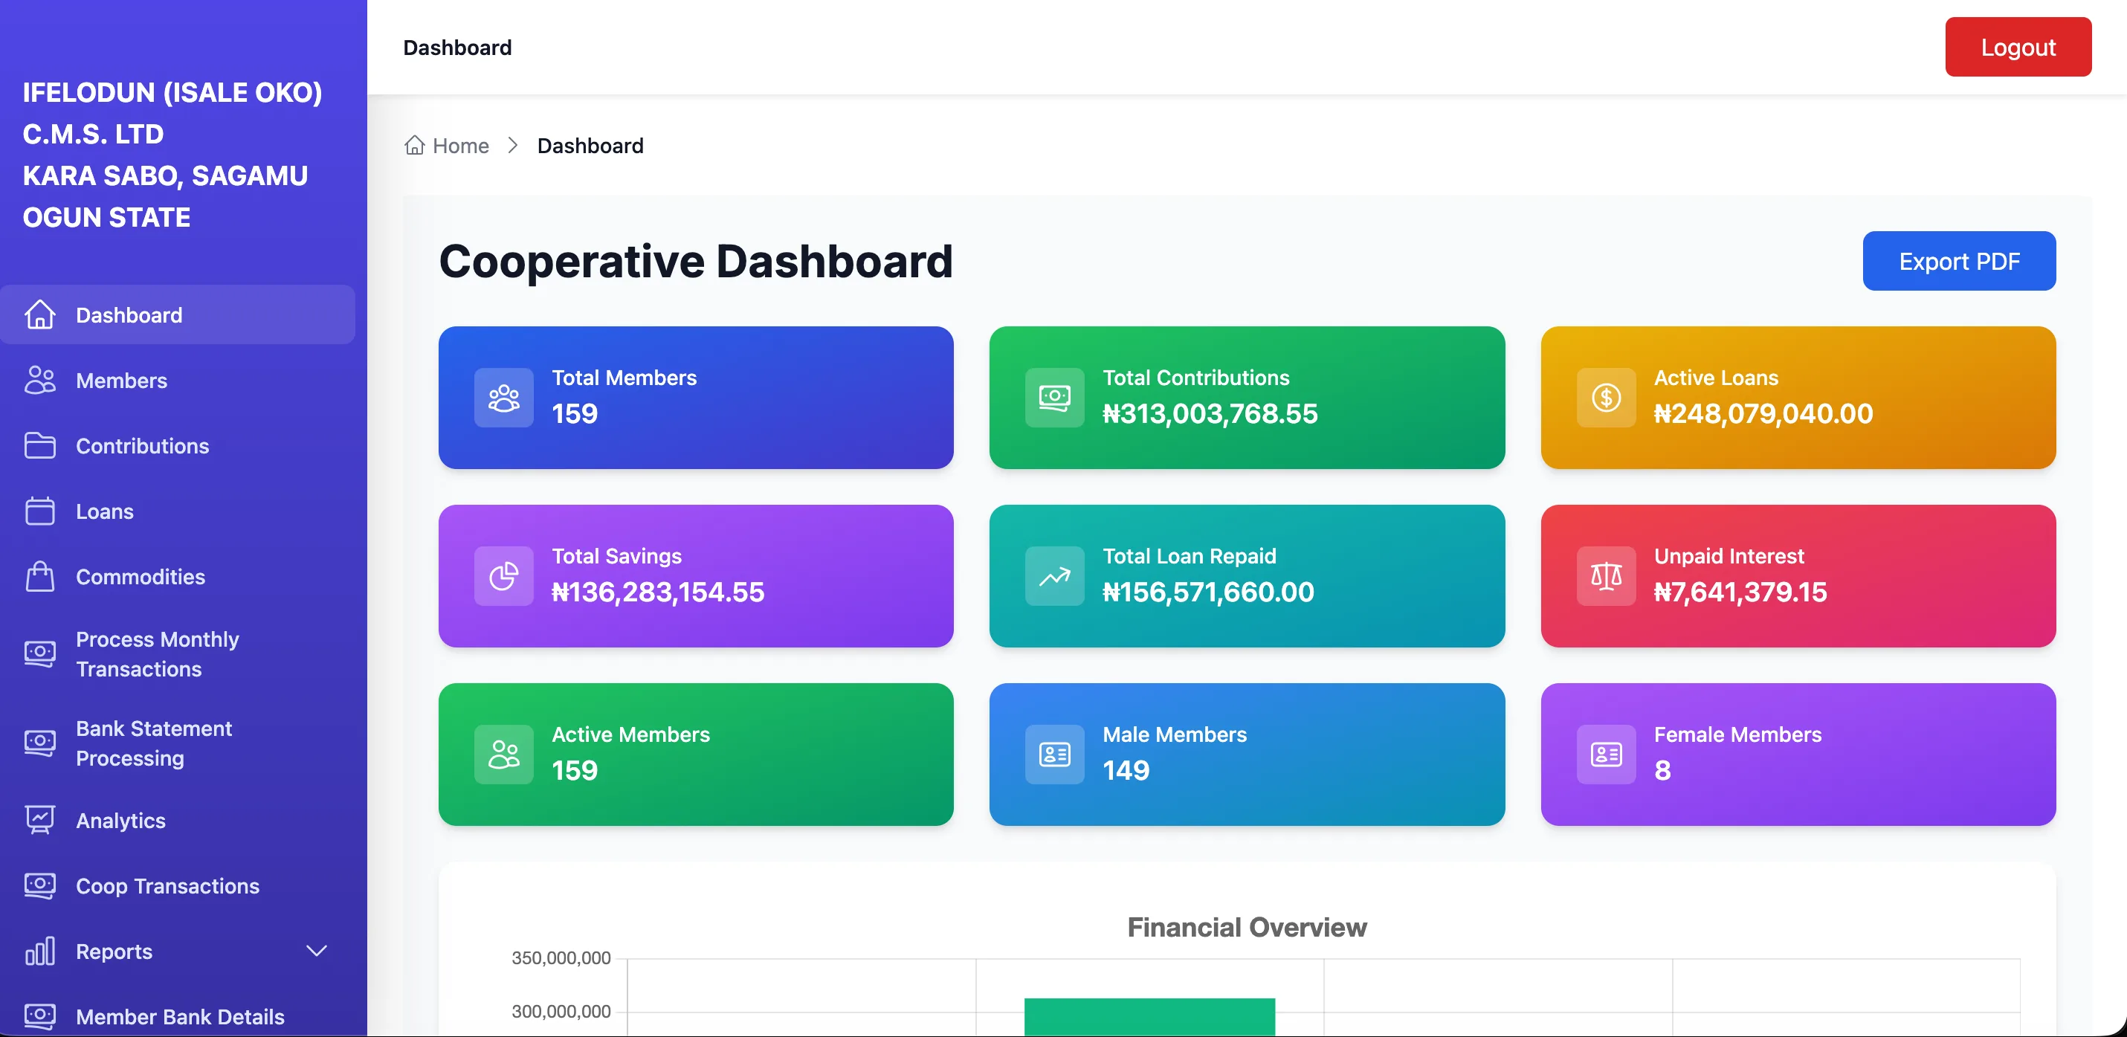This screenshot has height=1037, width=2127.
Task: Open Member Bank Details menu item
Action: pyautogui.click(x=178, y=1016)
